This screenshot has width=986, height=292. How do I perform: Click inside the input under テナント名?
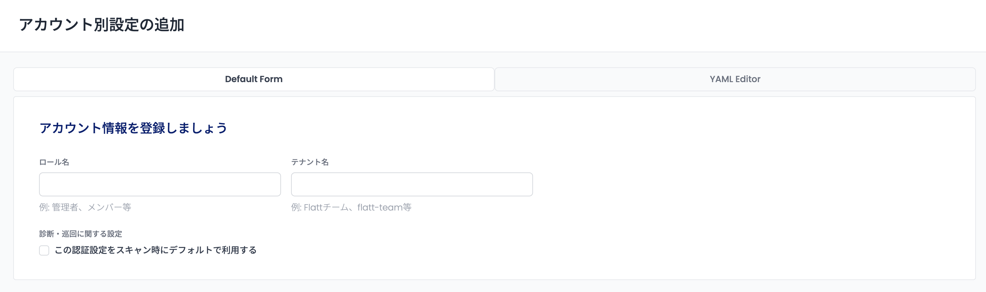click(x=412, y=184)
